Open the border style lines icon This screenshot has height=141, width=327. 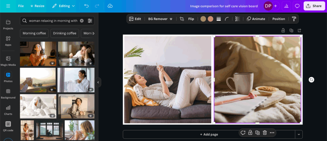(218, 19)
